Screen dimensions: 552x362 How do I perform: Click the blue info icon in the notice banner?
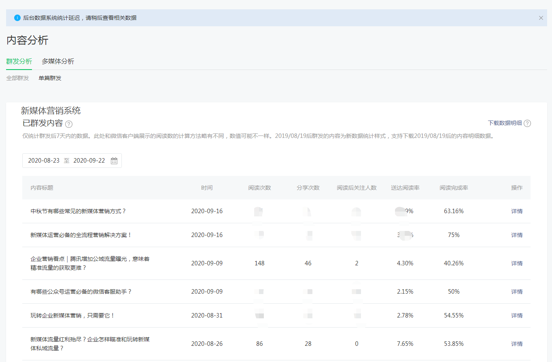point(17,18)
